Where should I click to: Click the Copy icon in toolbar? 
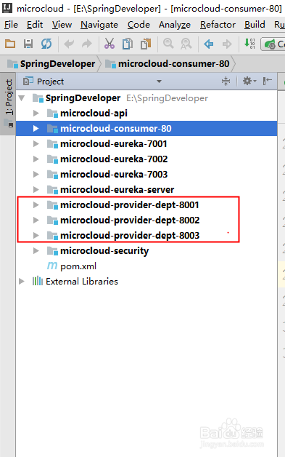(x=127, y=44)
